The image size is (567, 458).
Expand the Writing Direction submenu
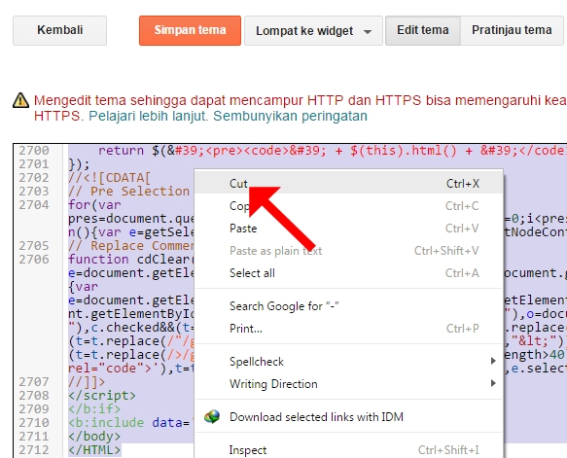[349, 384]
